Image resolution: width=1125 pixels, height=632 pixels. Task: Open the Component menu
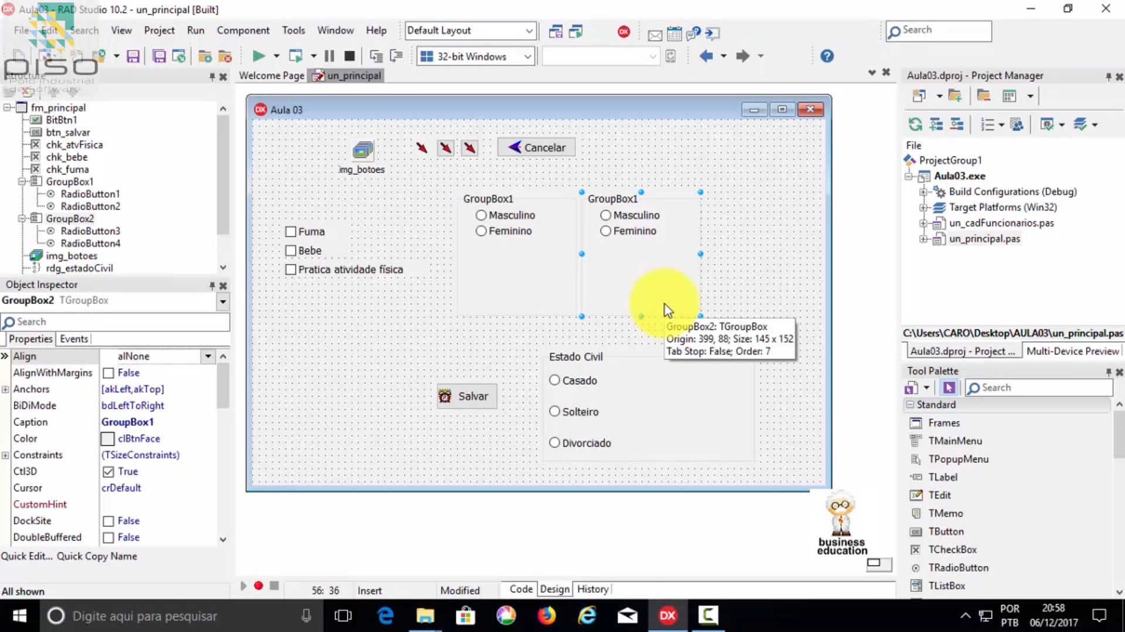243,30
